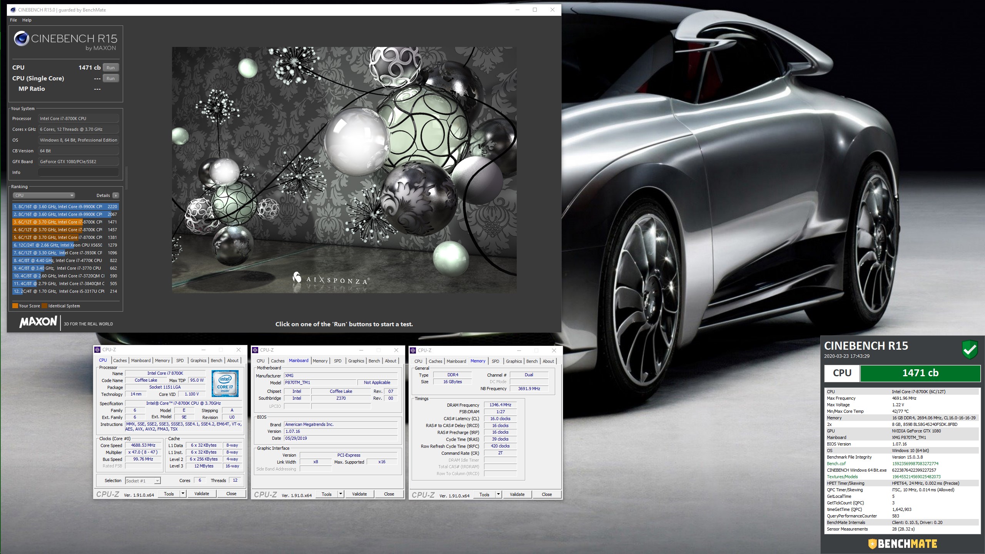
Task: Click the Bench.cof link in BenchMate
Action: [x=836, y=464]
